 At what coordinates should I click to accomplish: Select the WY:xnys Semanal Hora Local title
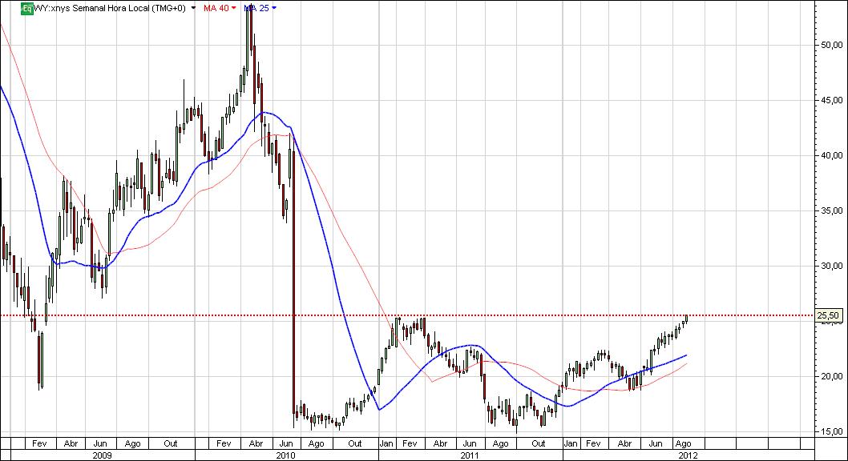pyautogui.click(x=110, y=8)
